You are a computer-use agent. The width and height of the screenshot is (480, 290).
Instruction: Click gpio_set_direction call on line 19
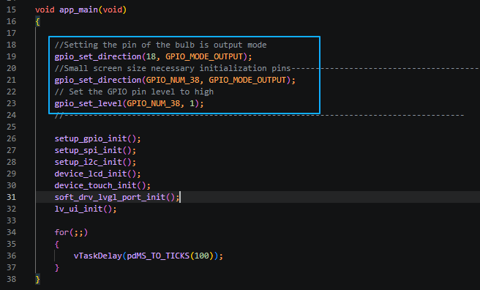pyautogui.click(x=97, y=56)
